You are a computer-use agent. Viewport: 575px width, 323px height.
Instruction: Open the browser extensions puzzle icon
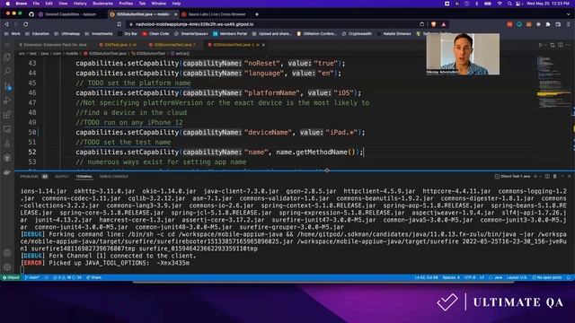click(x=548, y=24)
